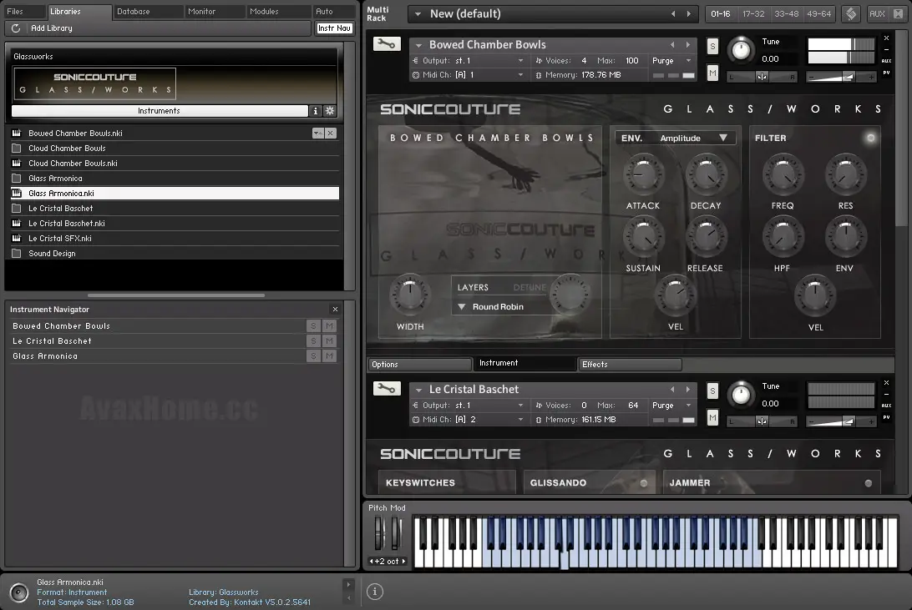The image size is (912, 610).
Task: Open Glass Armonica.nki instrument file
Action: click(175, 193)
